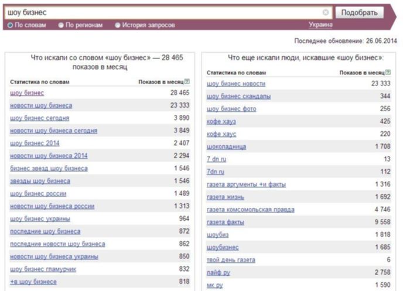Click the Подобрать button
Viewport: 403px width, 291px height.
[x=359, y=12]
